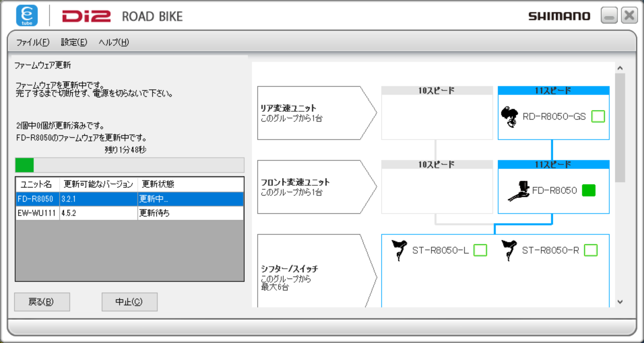Screen dimensions: 644x343
Task: Click the firmware update progress bar
Action: 129,165
